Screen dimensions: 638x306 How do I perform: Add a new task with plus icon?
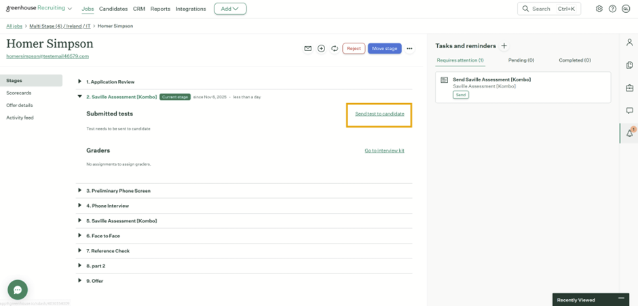[x=504, y=46]
